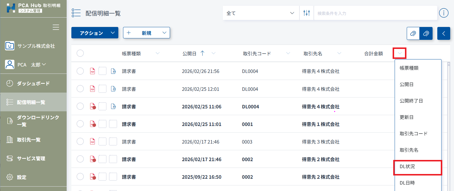Expand the 合計金額 column dropdown arrow
Viewport: 454px width, 191px height.
click(399, 53)
